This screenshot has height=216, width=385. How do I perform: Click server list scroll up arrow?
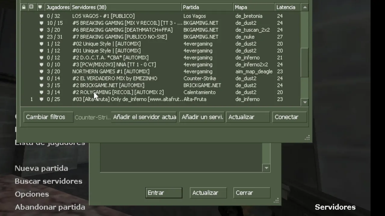click(305, 7)
